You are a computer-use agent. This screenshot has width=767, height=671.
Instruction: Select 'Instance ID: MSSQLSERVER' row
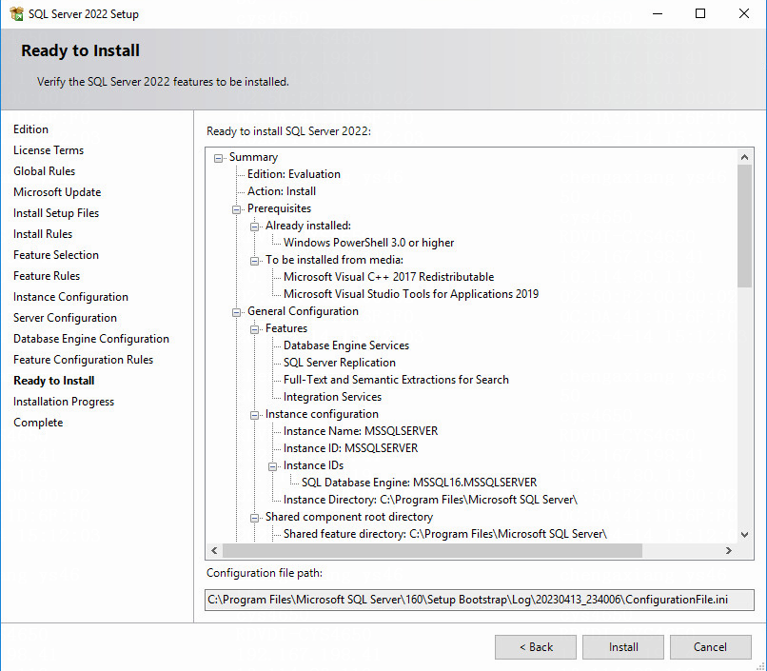click(350, 448)
